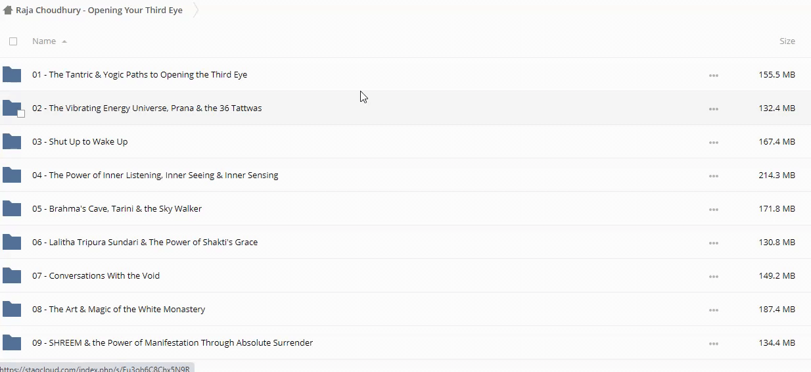
Task: Open 03 - Shut Up to Wake Up
Action: coord(88,141)
